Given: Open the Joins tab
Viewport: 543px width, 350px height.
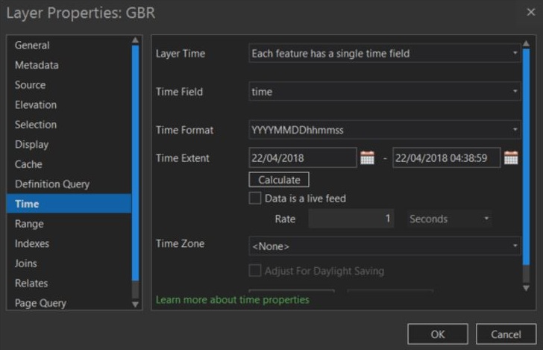Looking at the screenshot, I should (x=69, y=263).
